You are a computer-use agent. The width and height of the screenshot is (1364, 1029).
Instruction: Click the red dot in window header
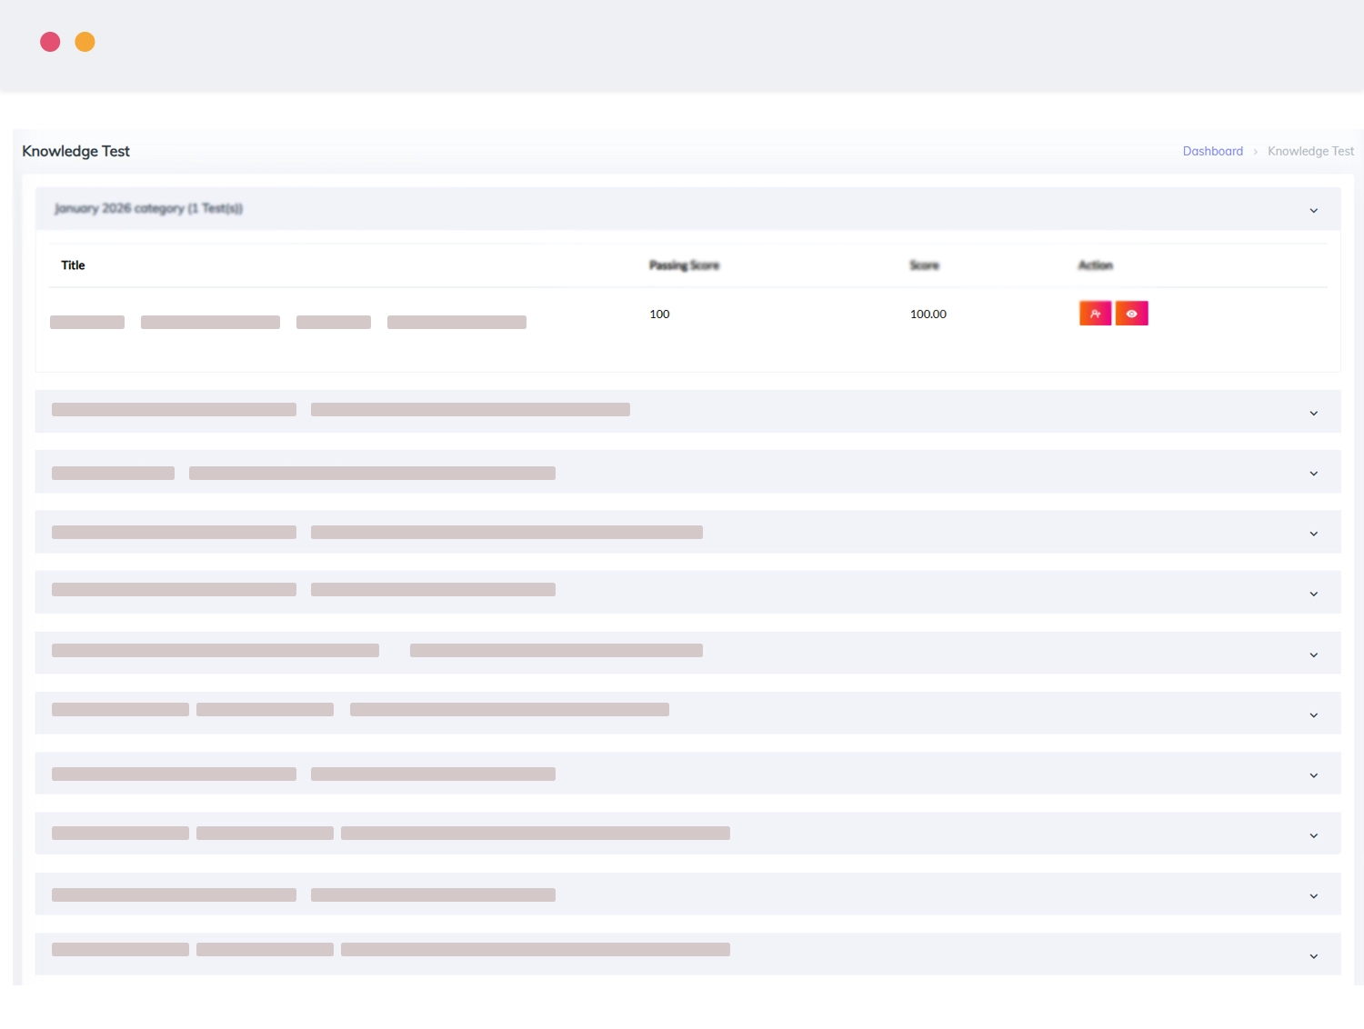(x=50, y=42)
